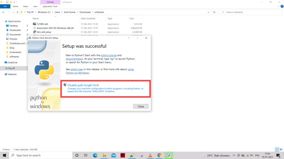Open Documents in navigation pane
The image size is (284, 159).
tap(15, 35)
